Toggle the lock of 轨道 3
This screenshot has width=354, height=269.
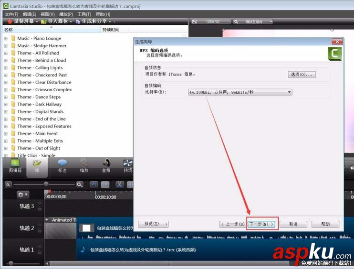[x=40, y=209]
